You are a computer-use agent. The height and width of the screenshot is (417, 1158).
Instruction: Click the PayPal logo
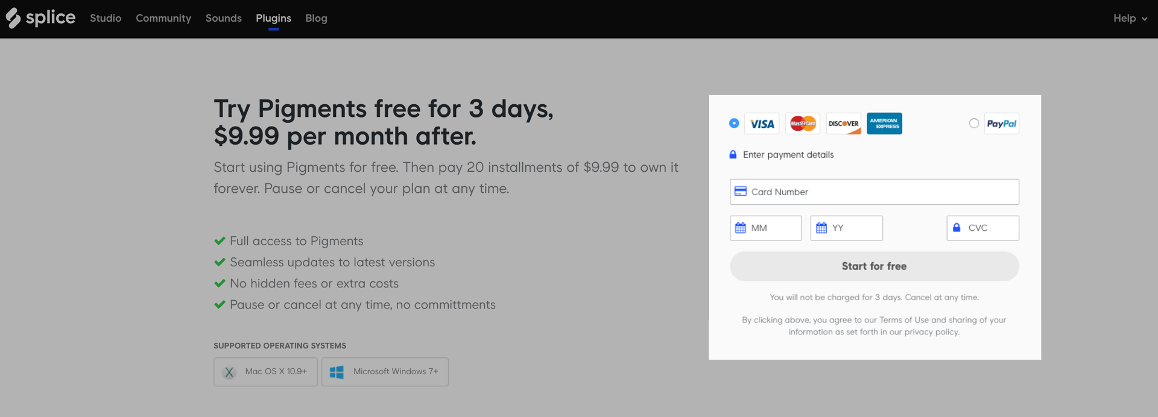click(x=1001, y=124)
